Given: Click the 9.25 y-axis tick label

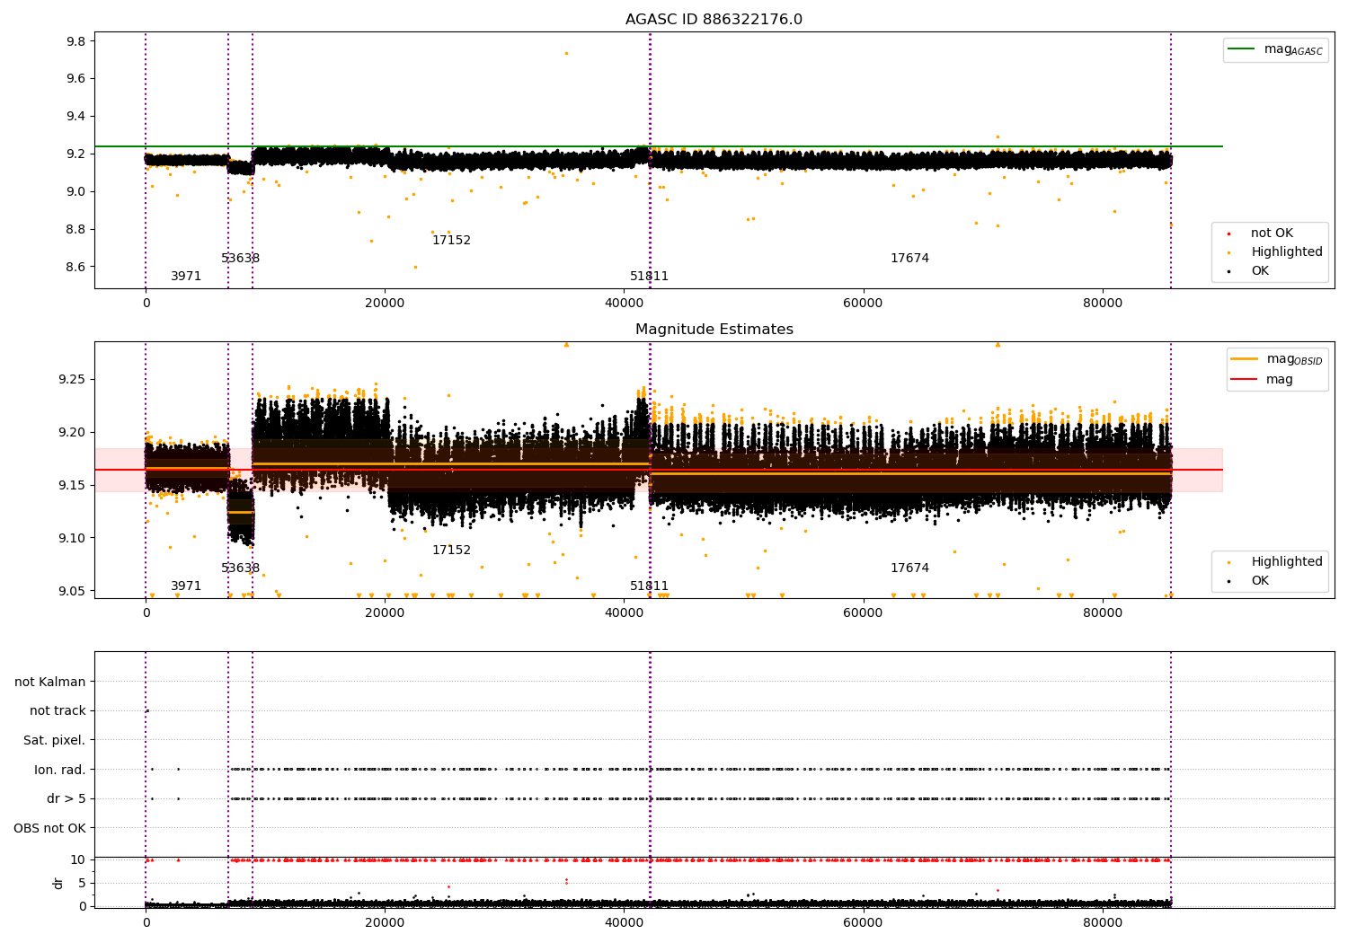Looking at the screenshot, I should (x=73, y=380).
